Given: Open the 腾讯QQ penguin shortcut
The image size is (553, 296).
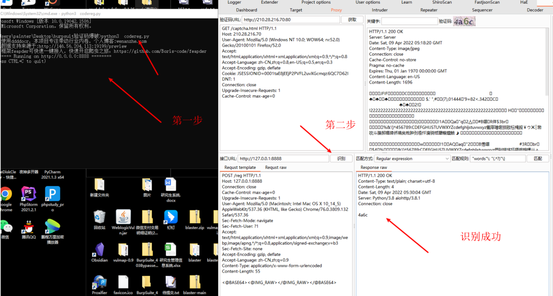Looking at the screenshot, I should click(x=29, y=227).
